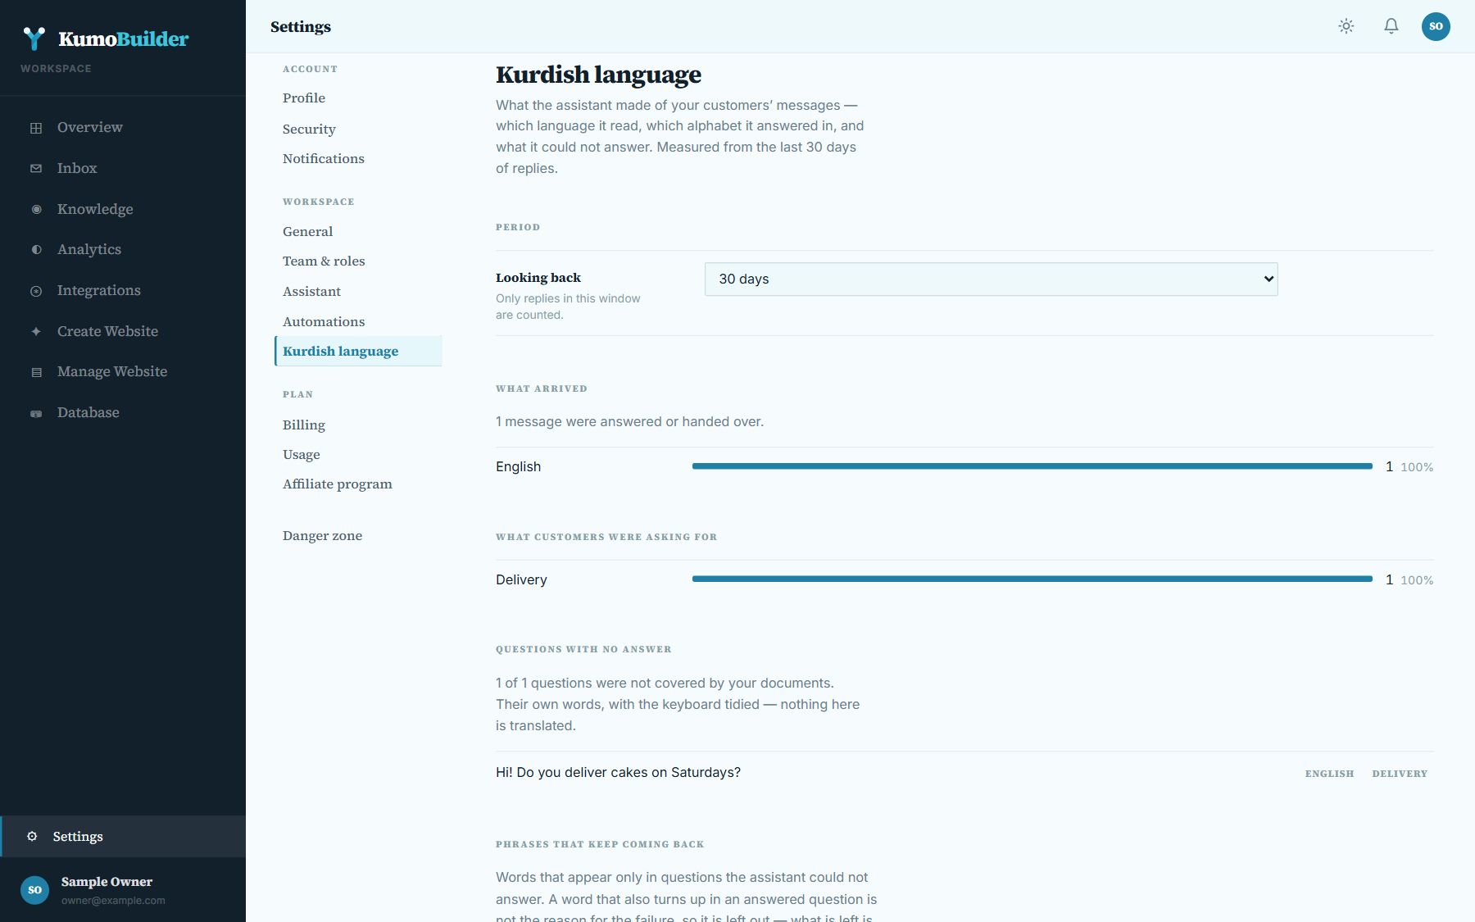Open Automations settings page
Viewport: 1475px width, 922px height.
coord(324,322)
